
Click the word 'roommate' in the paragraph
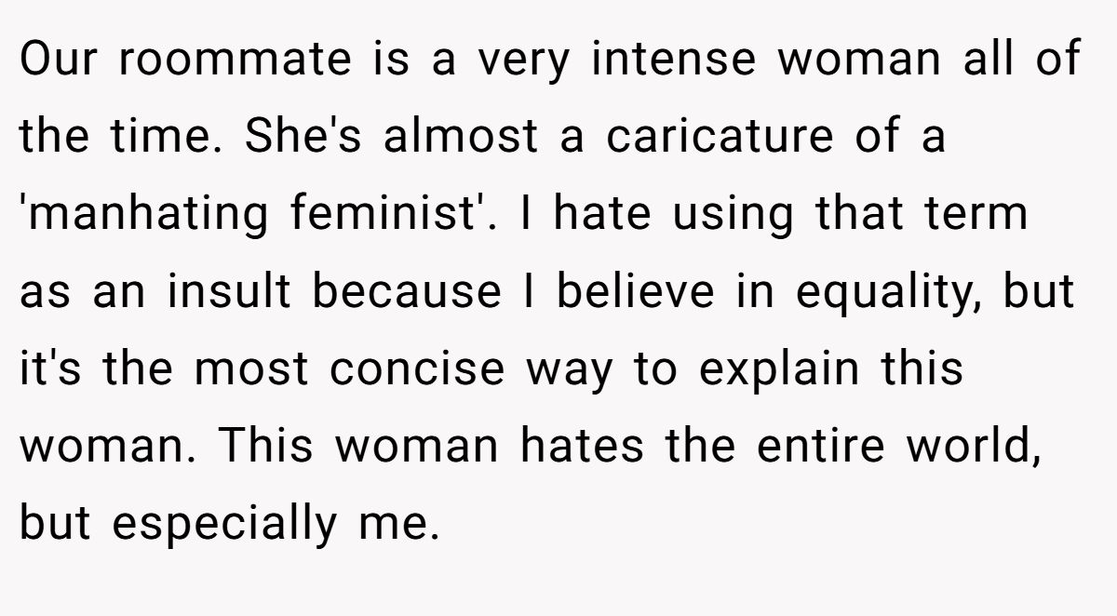click(236, 60)
